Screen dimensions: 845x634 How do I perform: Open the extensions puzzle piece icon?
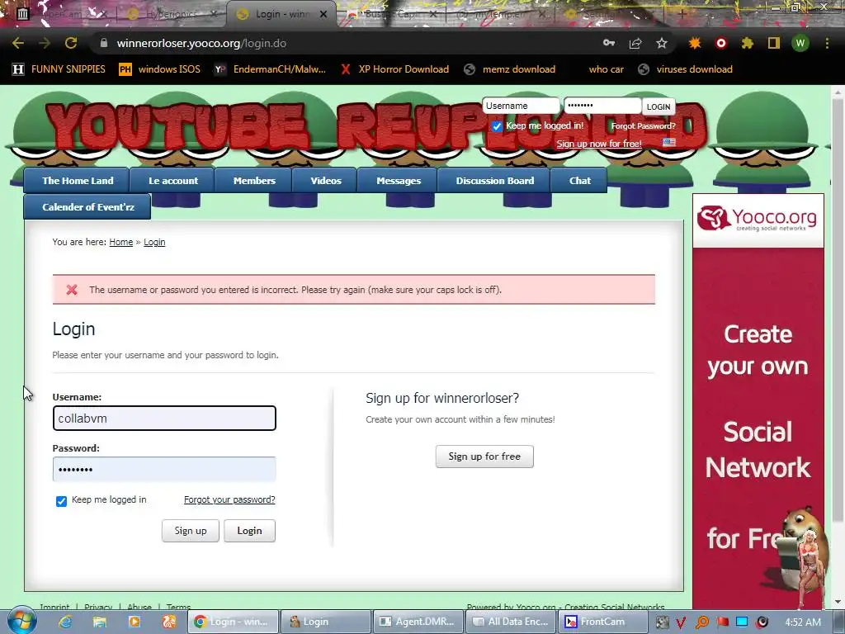coord(748,43)
